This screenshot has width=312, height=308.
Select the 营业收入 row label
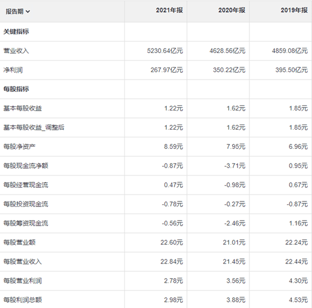16,51
